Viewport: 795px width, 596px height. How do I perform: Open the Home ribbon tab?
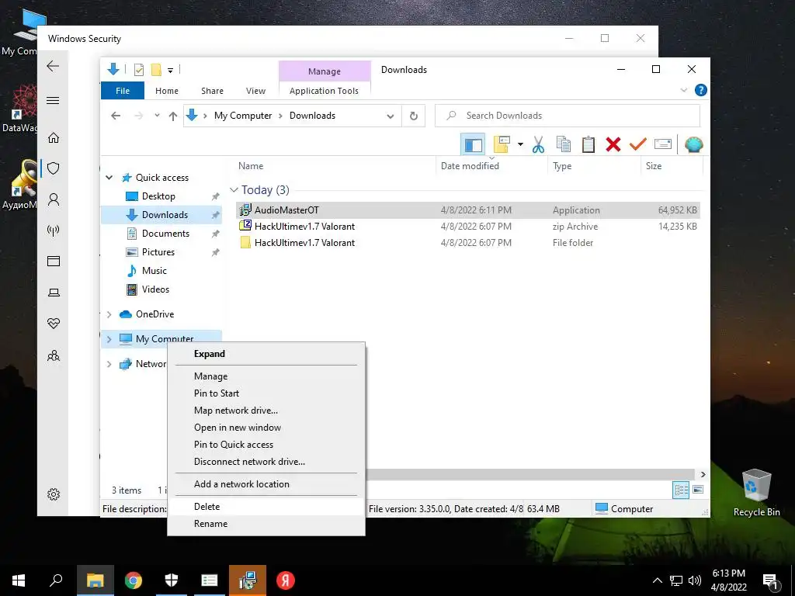point(167,91)
